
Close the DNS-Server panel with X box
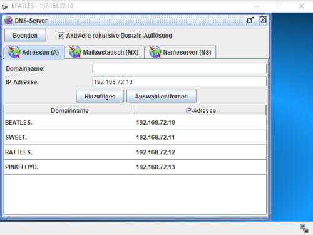(x=263, y=20)
